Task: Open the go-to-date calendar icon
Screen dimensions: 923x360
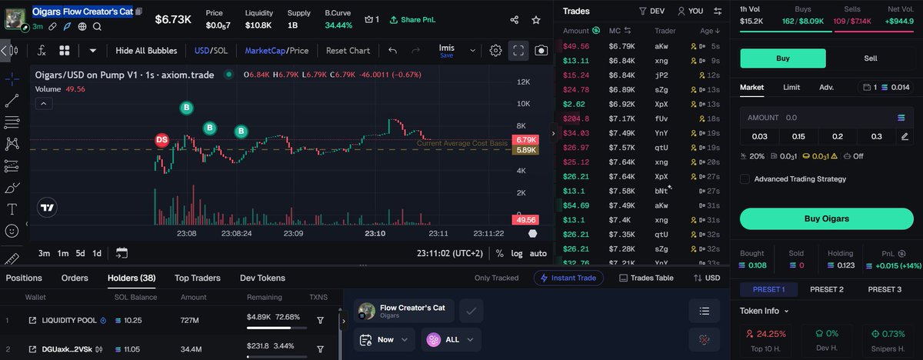Action: [122, 253]
